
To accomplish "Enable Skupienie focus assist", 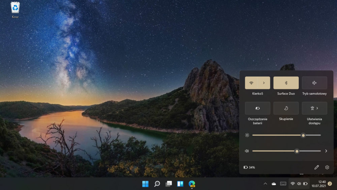I will point(286,108).
